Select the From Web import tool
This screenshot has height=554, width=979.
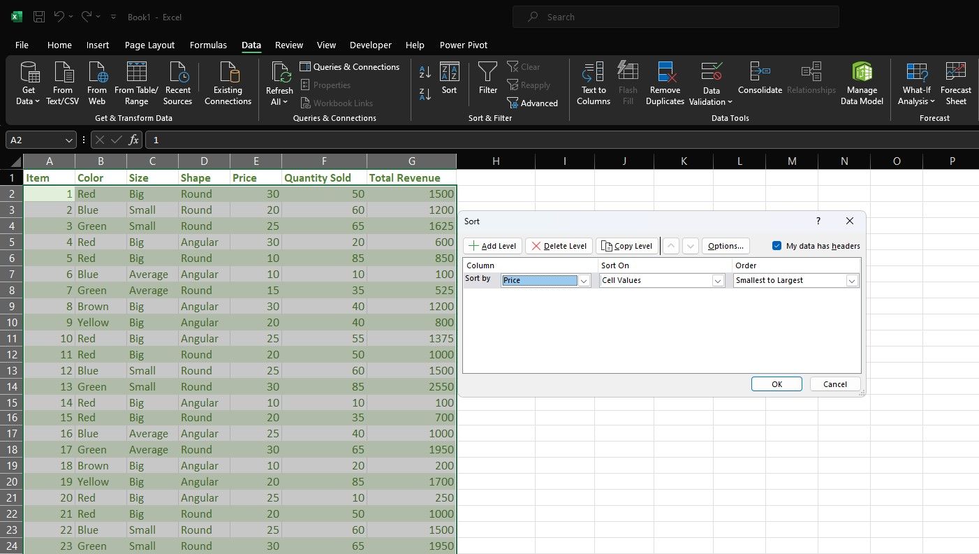tap(96, 82)
